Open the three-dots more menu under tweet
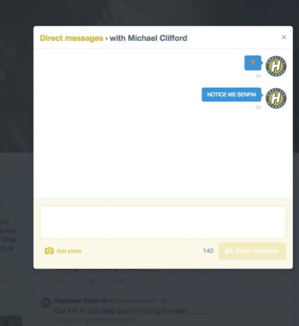 (x=145, y=280)
